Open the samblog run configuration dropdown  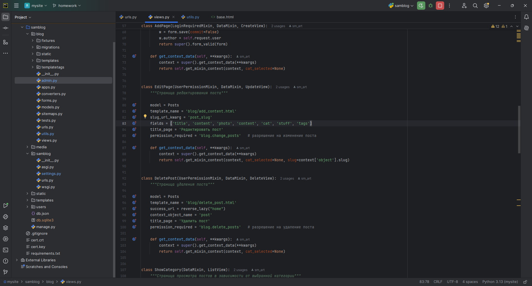point(401,6)
